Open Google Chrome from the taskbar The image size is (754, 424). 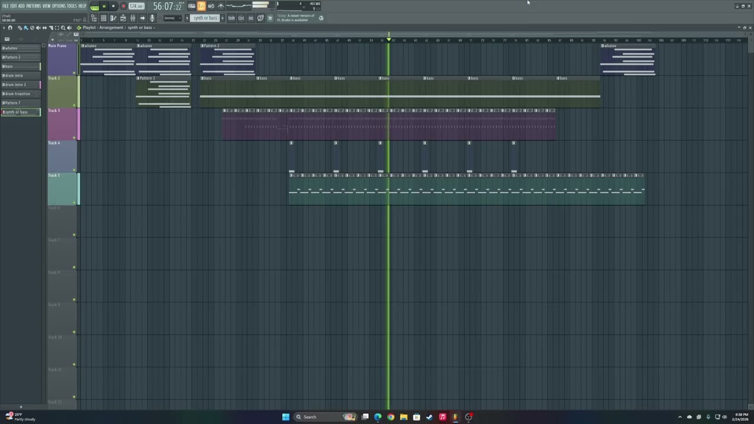click(x=391, y=417)
